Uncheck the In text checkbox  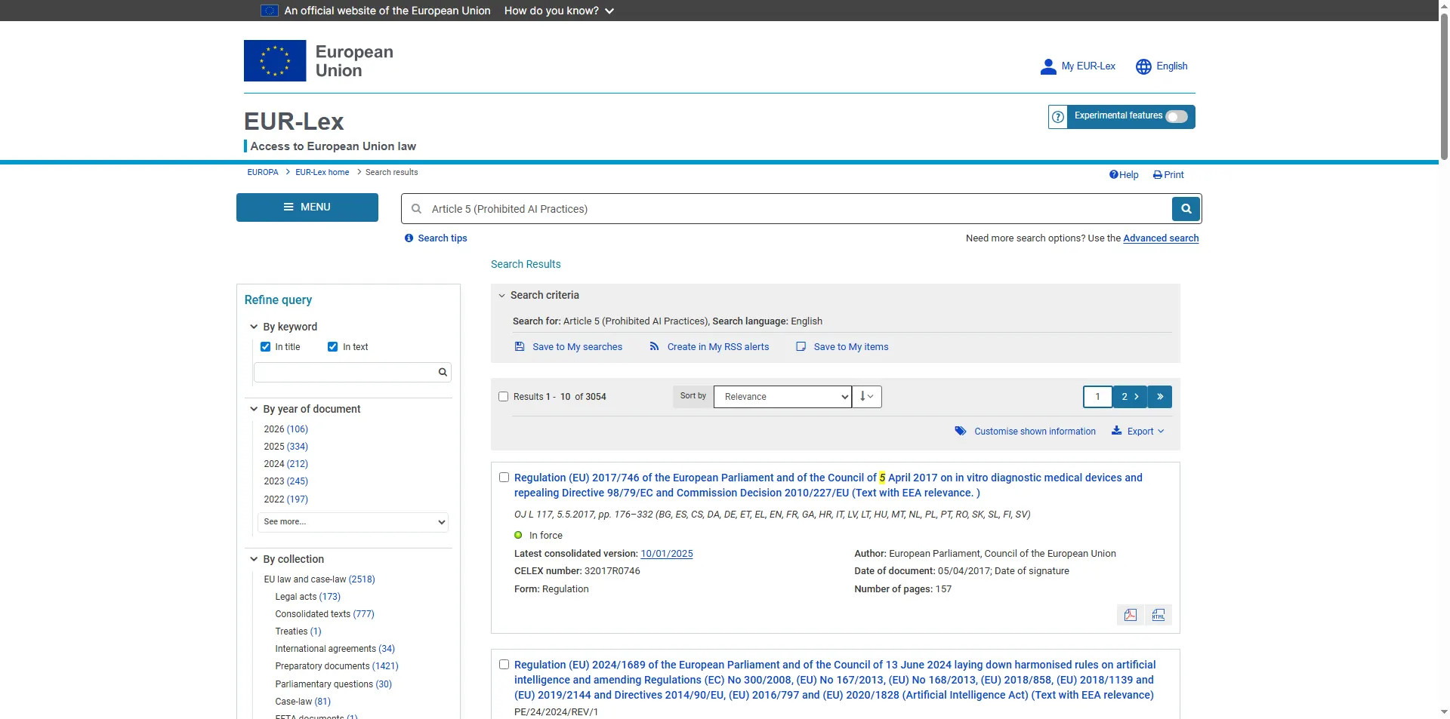pyautogui.click(x=332, y=347)
